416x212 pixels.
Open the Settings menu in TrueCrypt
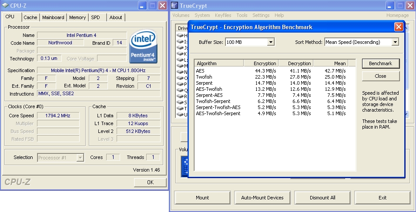pos(261,15)
